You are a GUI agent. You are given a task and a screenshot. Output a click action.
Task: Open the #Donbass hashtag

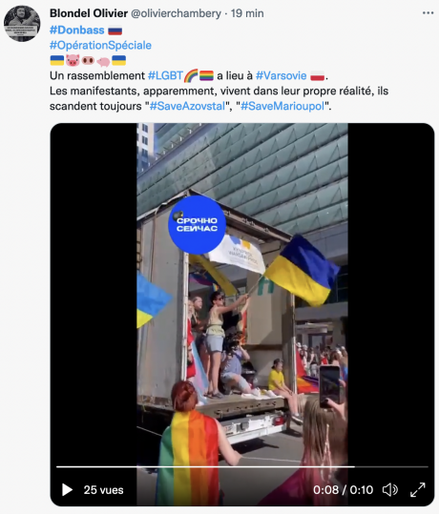pos(76,31)
